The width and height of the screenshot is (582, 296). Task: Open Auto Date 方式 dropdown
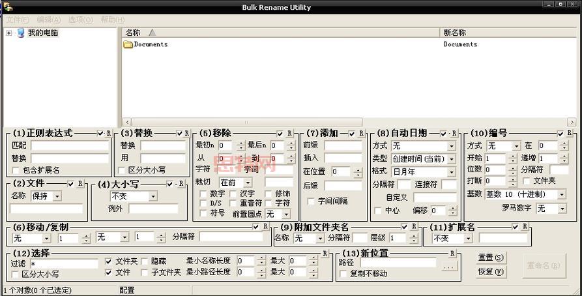(452, 146)
